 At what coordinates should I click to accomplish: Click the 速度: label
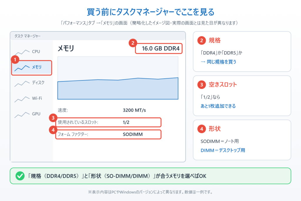click(63, 110)
